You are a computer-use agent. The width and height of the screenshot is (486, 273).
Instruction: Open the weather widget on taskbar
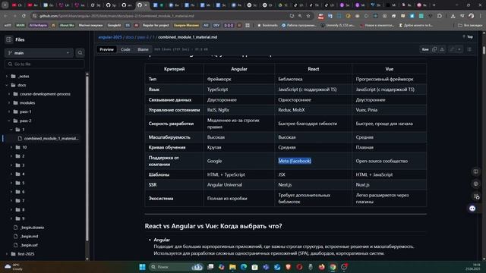[13, 267]
